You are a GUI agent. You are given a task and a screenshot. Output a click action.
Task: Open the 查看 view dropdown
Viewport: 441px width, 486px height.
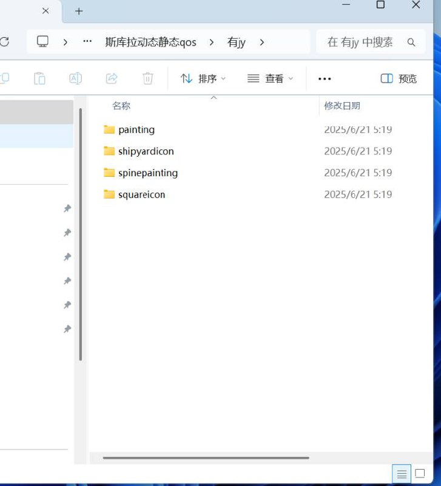(x=271, y=78)
